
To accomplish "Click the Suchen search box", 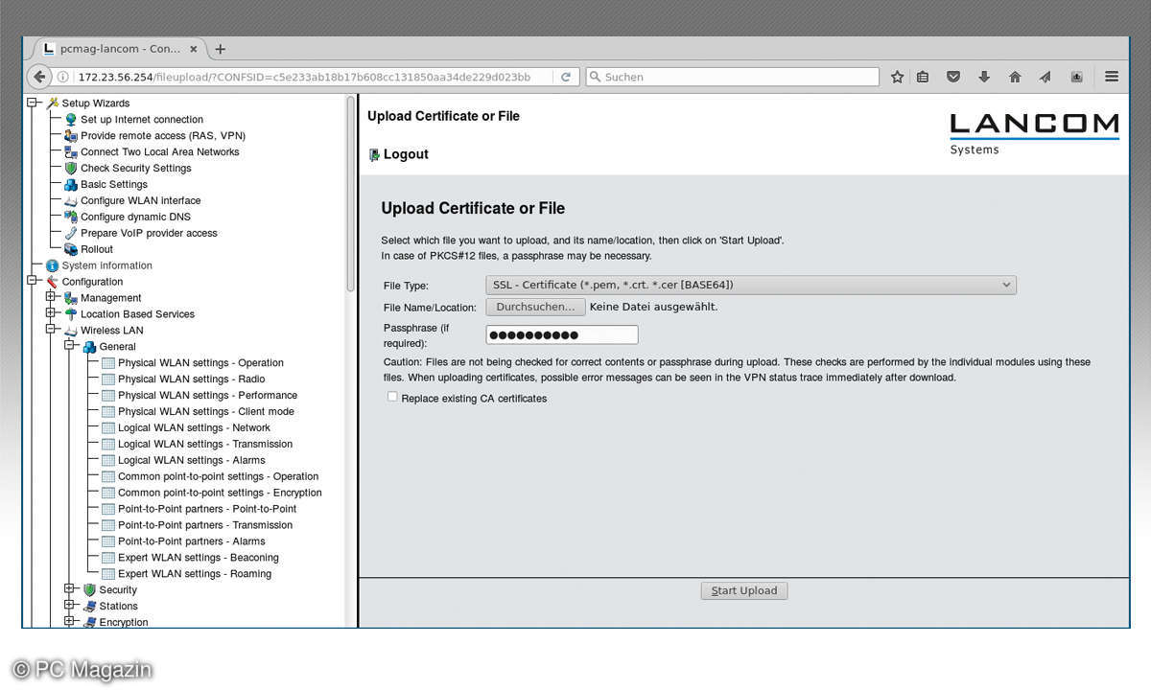I will [732, 77].
